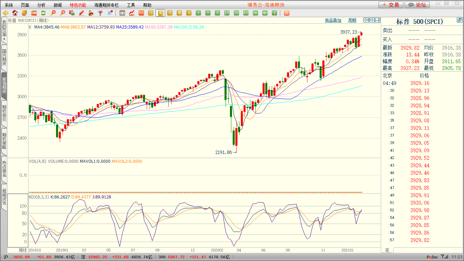The width and height of the screenshot is (464, 261).
Task: Select the 3-minute period button
Action: 208,13
